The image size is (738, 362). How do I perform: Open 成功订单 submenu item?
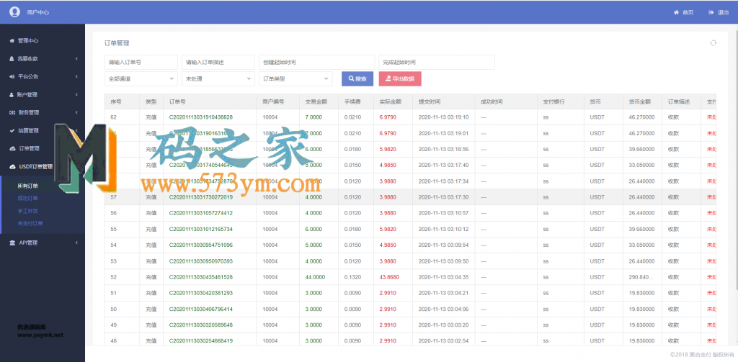[x=28, y=199]
